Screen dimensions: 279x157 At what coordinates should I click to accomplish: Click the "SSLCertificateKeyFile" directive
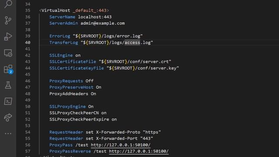[x=77, y=68]
